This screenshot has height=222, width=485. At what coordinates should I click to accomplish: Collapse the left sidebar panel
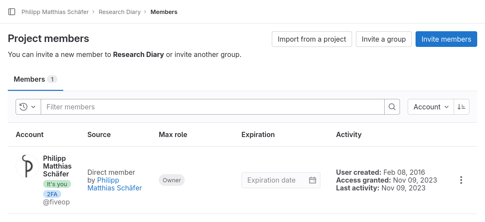12,11
